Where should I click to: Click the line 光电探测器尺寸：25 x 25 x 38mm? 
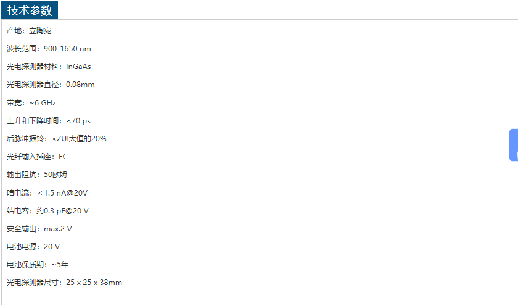[64, 282]
